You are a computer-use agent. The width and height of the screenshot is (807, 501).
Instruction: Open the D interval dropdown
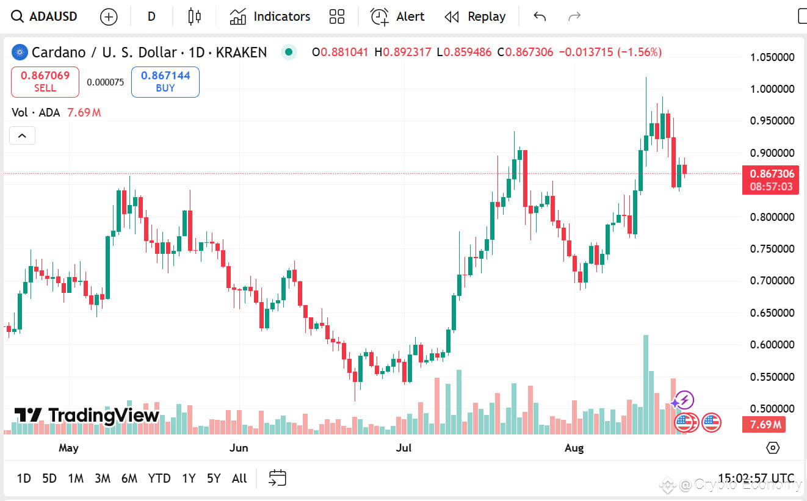pos(151,16)
